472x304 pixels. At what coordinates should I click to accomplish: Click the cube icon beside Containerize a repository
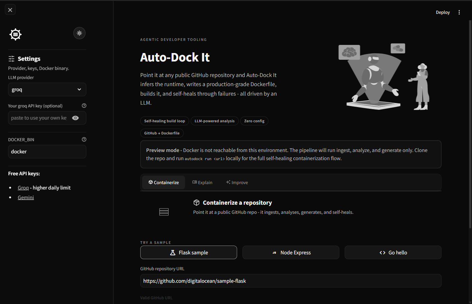point(197,202)
